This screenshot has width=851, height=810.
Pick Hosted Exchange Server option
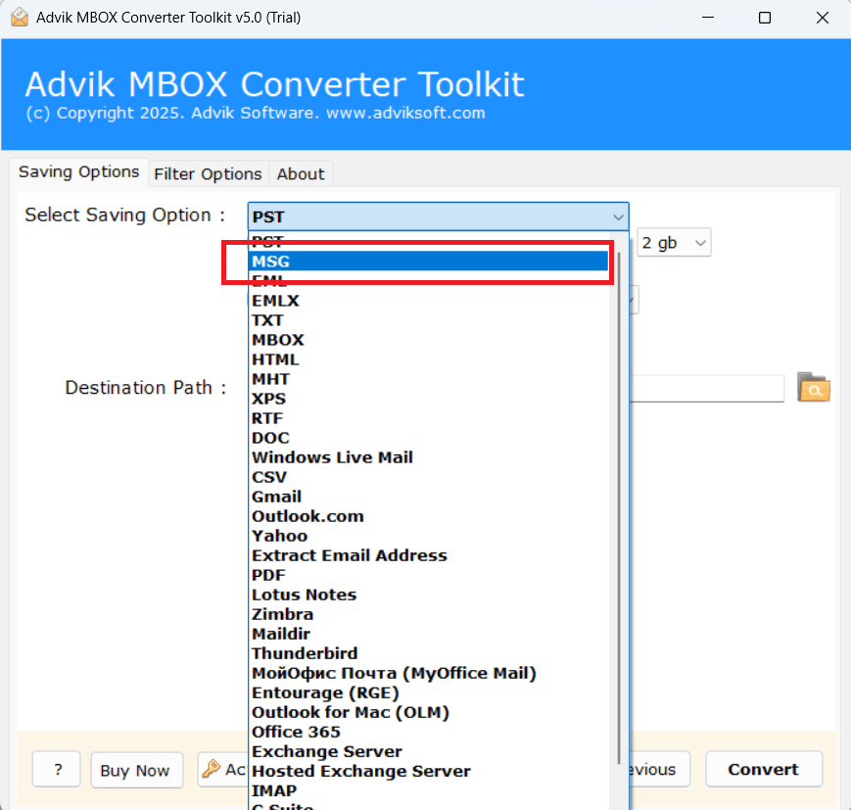click(428, 771)
